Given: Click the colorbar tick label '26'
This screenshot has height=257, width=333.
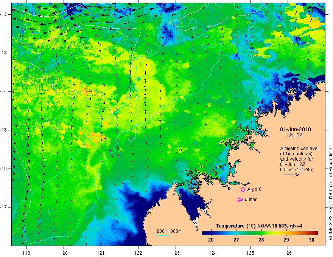Looking at the screenshot, I should click(x=211, y=240).
